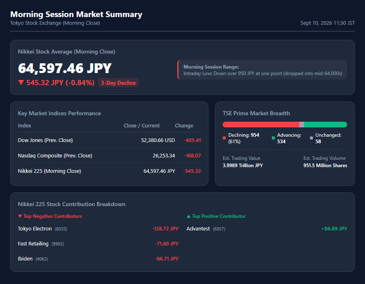
Task: Click the -168.07 change value
Action: 192,155
